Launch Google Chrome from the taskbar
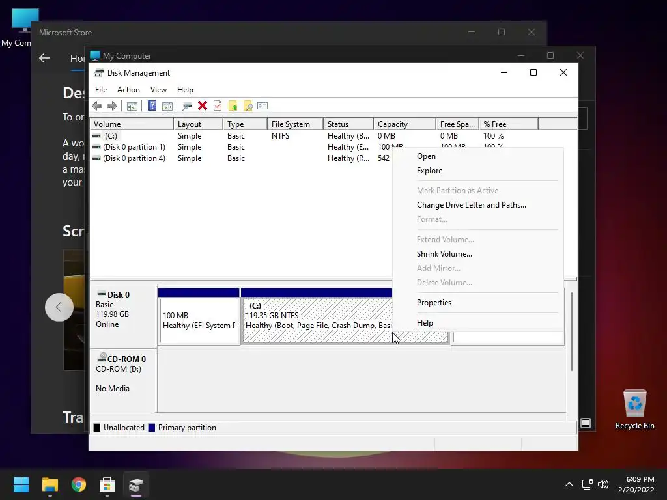Image resolution: width=667 pixels, height=500 pixels. click(79, 484)
